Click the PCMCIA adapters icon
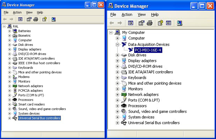 click(15, 91)
